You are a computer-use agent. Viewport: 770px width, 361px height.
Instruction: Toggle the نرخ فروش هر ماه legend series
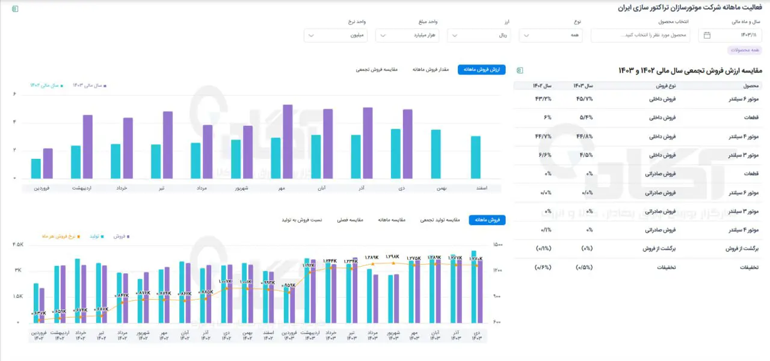click(x=60, y=236)
